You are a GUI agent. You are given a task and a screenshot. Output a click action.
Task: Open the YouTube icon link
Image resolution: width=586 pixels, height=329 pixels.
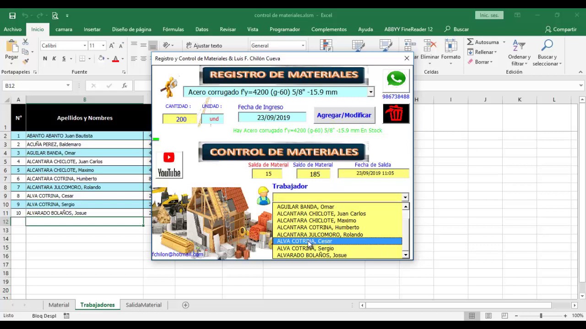[169, 165]
